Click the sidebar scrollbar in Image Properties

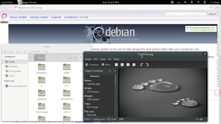[x=115, y=80]
